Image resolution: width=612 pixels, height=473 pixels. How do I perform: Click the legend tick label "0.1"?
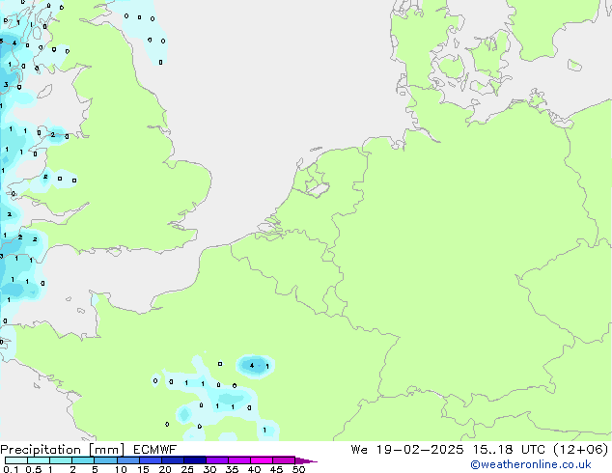tap(8, 470)
